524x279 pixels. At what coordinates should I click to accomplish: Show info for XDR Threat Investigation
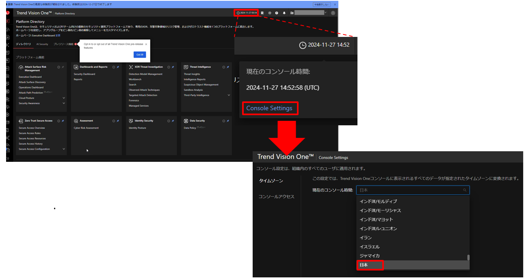click(x=168, y=67)
